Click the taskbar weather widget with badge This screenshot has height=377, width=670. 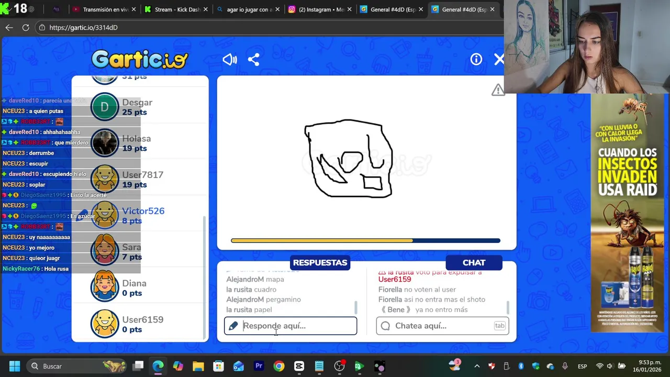click(454, 365)
